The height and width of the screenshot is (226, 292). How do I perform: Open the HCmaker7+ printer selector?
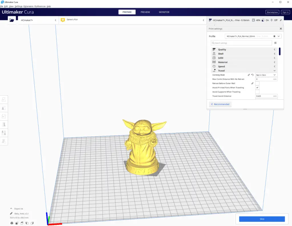[38, 20]
